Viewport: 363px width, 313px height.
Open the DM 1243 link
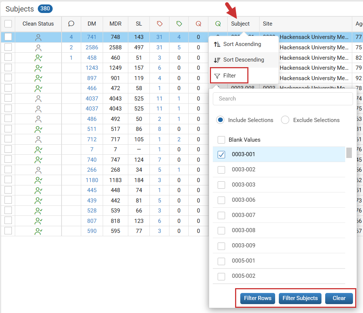click(x=92, y=68)
